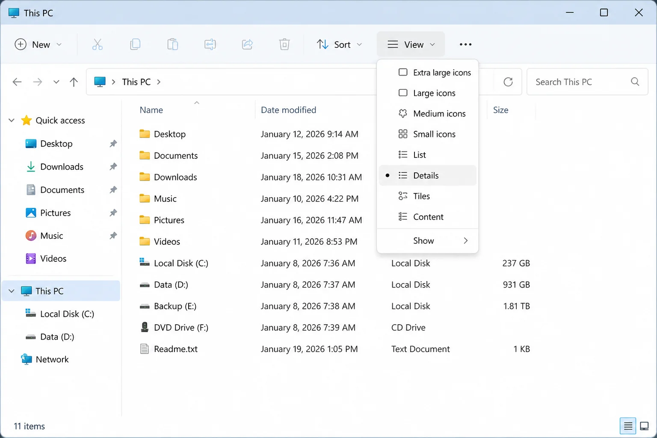Choose Tiles view from View menu
657x438 pixels.
[428, 196]
